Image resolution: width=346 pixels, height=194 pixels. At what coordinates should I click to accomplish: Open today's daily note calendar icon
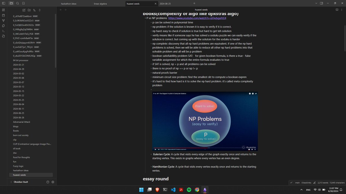tap(3, 15)
